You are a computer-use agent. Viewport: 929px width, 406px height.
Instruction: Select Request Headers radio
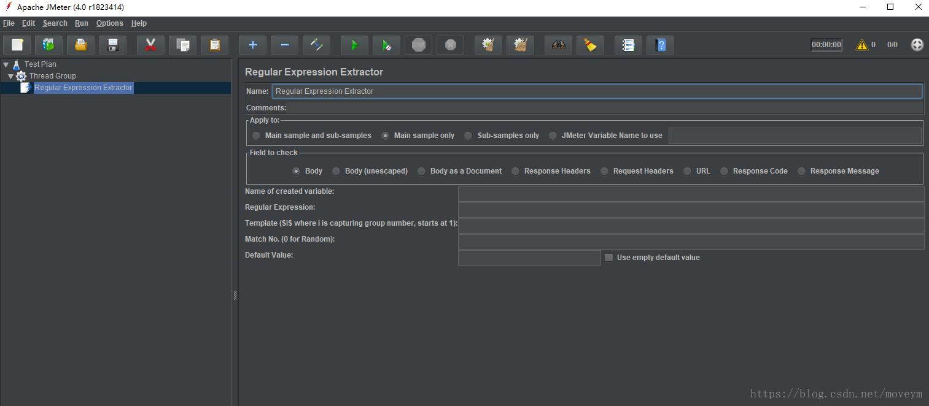[x=604, y=171]
